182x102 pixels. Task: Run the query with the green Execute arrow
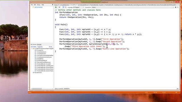56,7
